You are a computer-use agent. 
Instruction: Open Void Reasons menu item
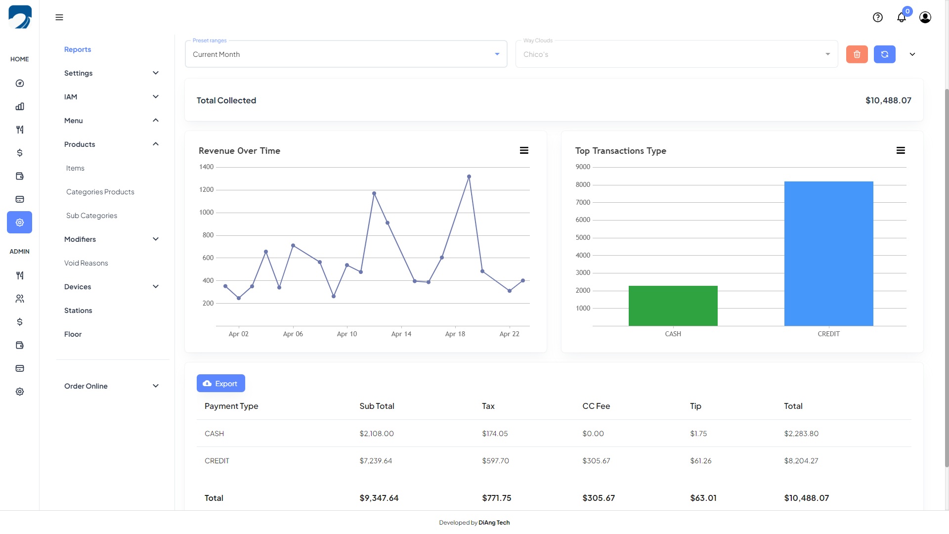[x=86, y=263]
